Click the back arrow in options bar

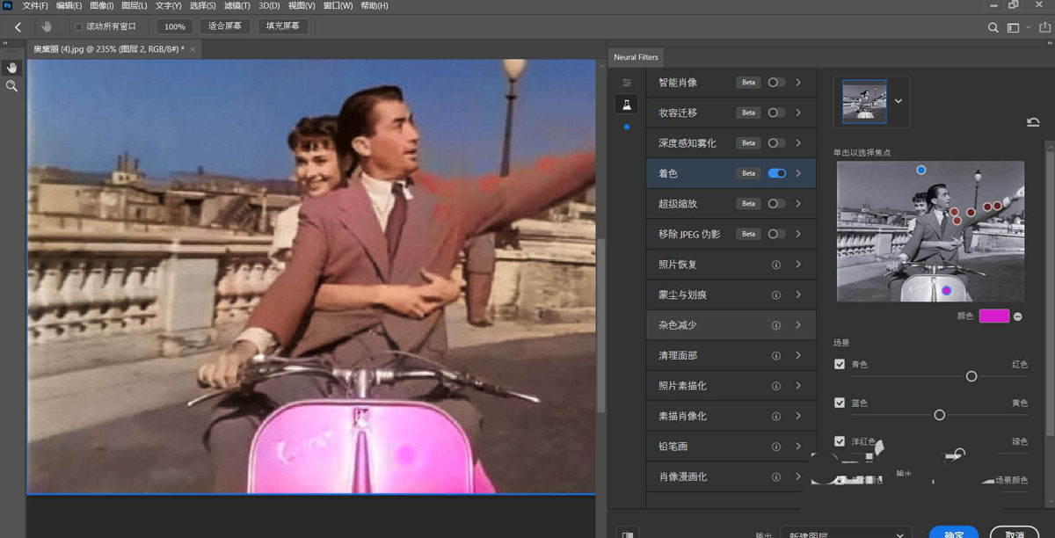click(x=18, y=27)
